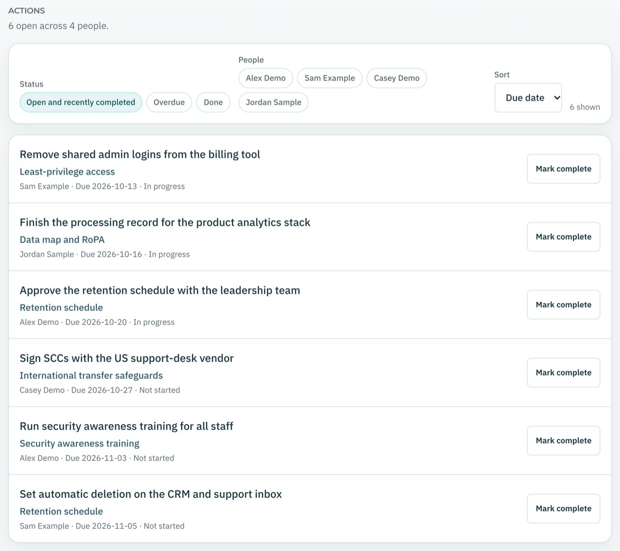This screenshot has width=620, height=551.
Task: Toggle the Open and recently completed filter
Action: [x=81, y=102]
